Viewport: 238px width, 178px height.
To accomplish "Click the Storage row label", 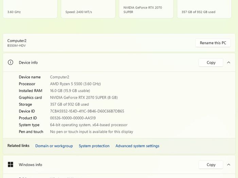I will click(26, 104).
